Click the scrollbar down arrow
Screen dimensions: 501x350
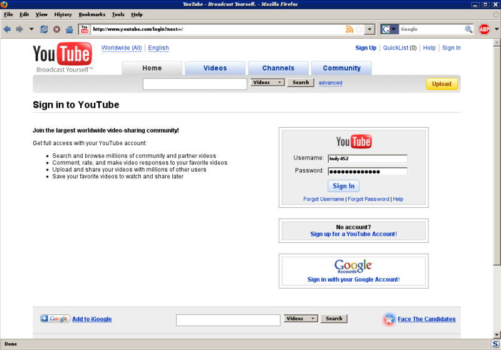coord(497,335)
